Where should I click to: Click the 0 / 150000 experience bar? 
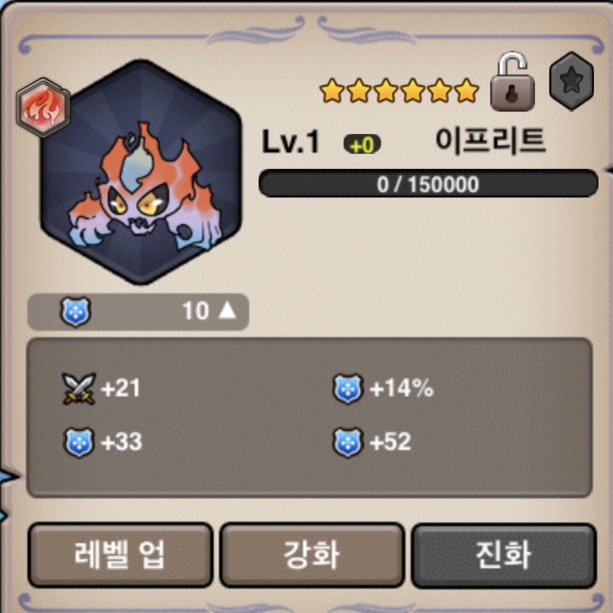coord(428,183)
